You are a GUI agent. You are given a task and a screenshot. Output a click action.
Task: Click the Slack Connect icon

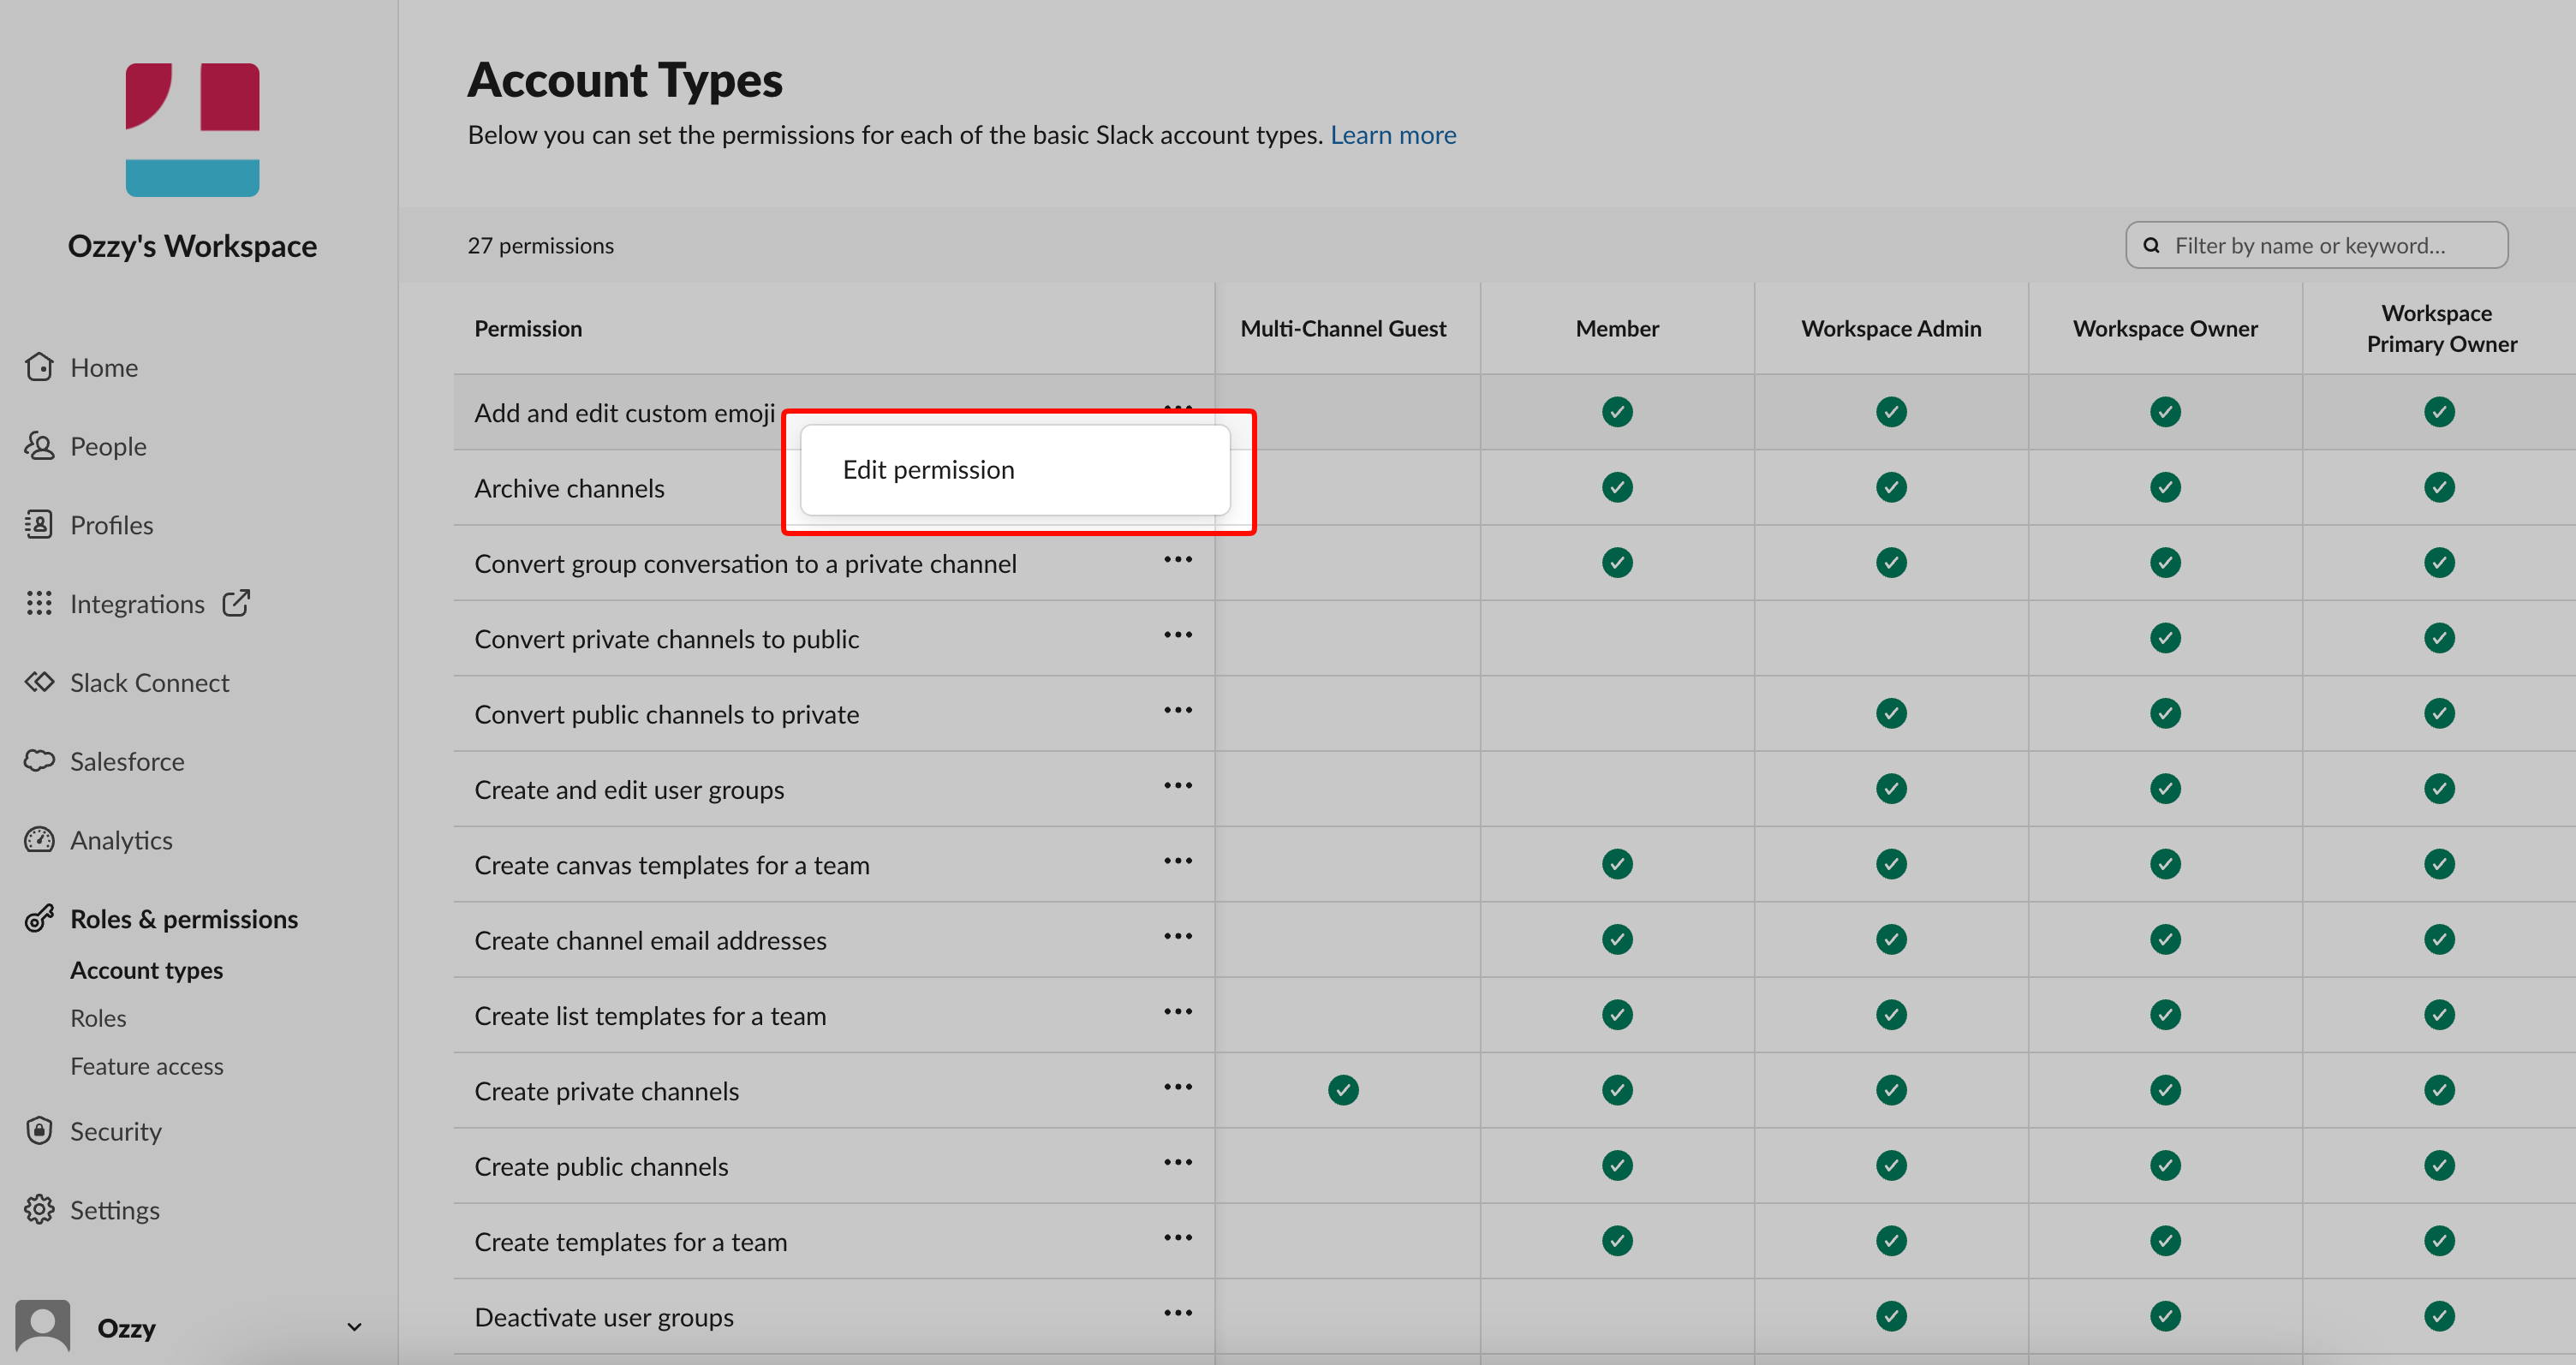point(39,682)
